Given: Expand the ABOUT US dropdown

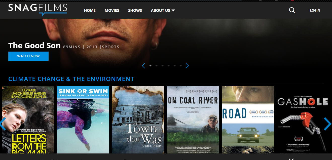Looking at the screenshot, I should [163, 11].
